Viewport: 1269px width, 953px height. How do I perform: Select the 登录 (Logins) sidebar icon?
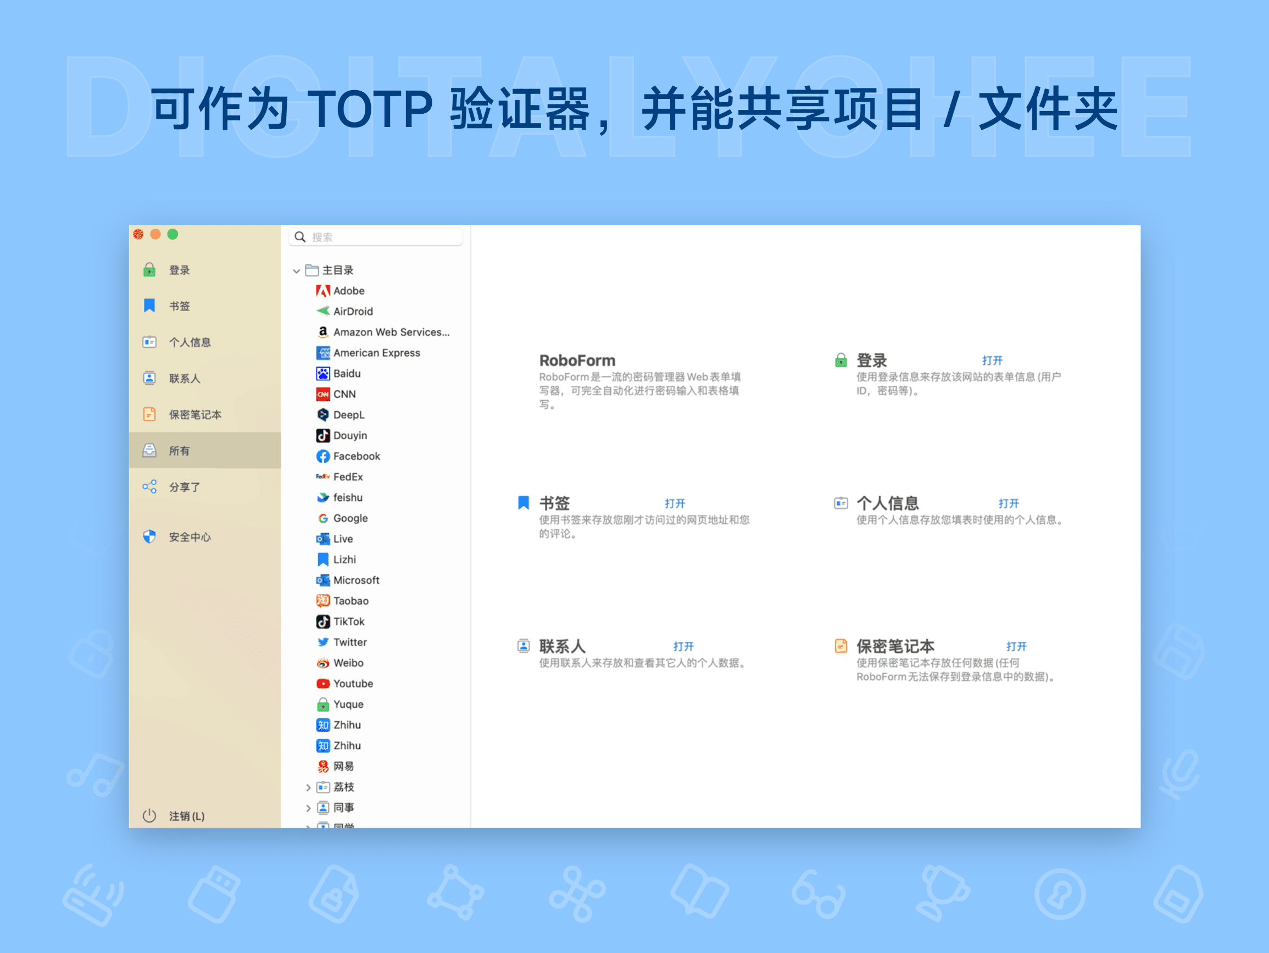pos(150,269)
